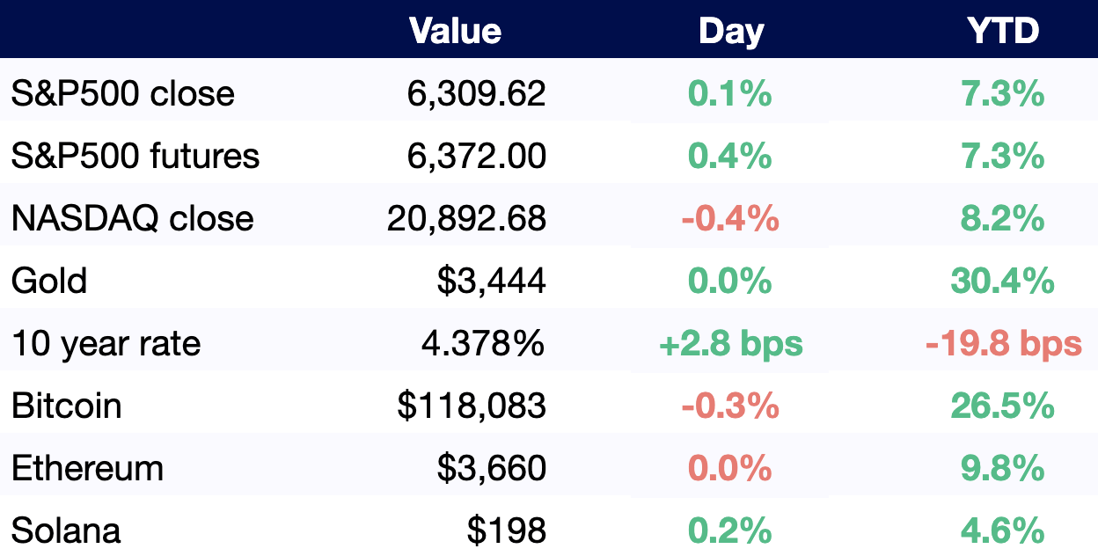
Task: Select the Bitcoin price $118,083
Action: [472, 406]
